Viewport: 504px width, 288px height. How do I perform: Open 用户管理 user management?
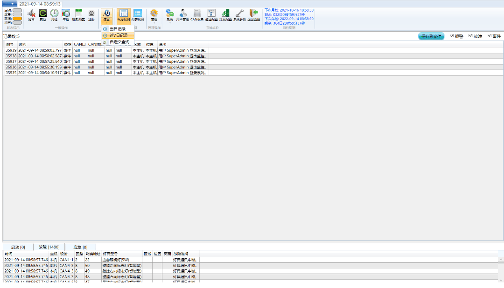pos(182,15)
